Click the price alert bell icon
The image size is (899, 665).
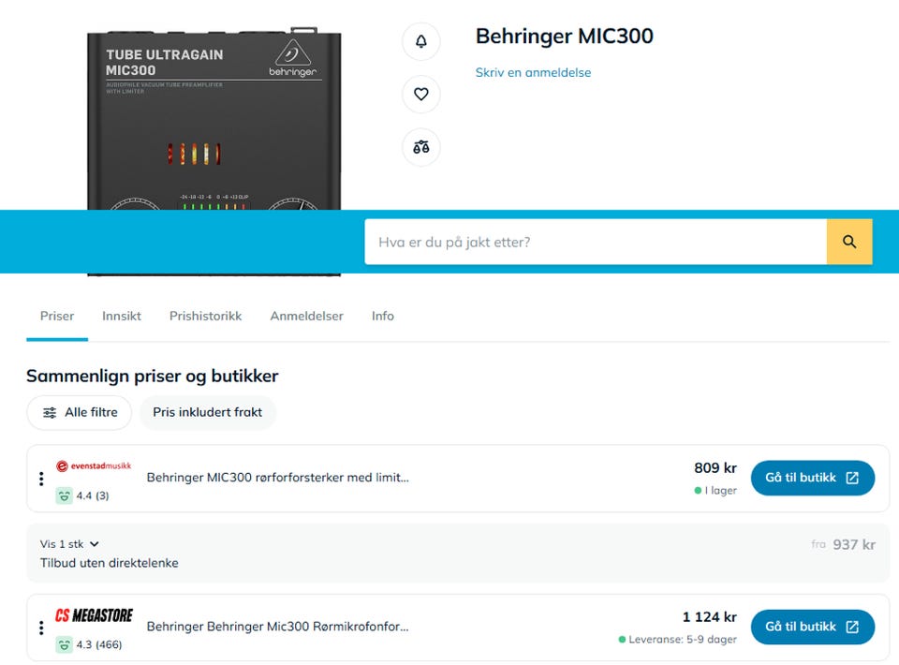pos(420,41)
